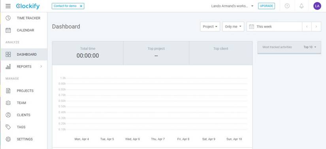
Task: Open the Project grouping dropdown
Action: pyautogui.click(x=210, y=26)
